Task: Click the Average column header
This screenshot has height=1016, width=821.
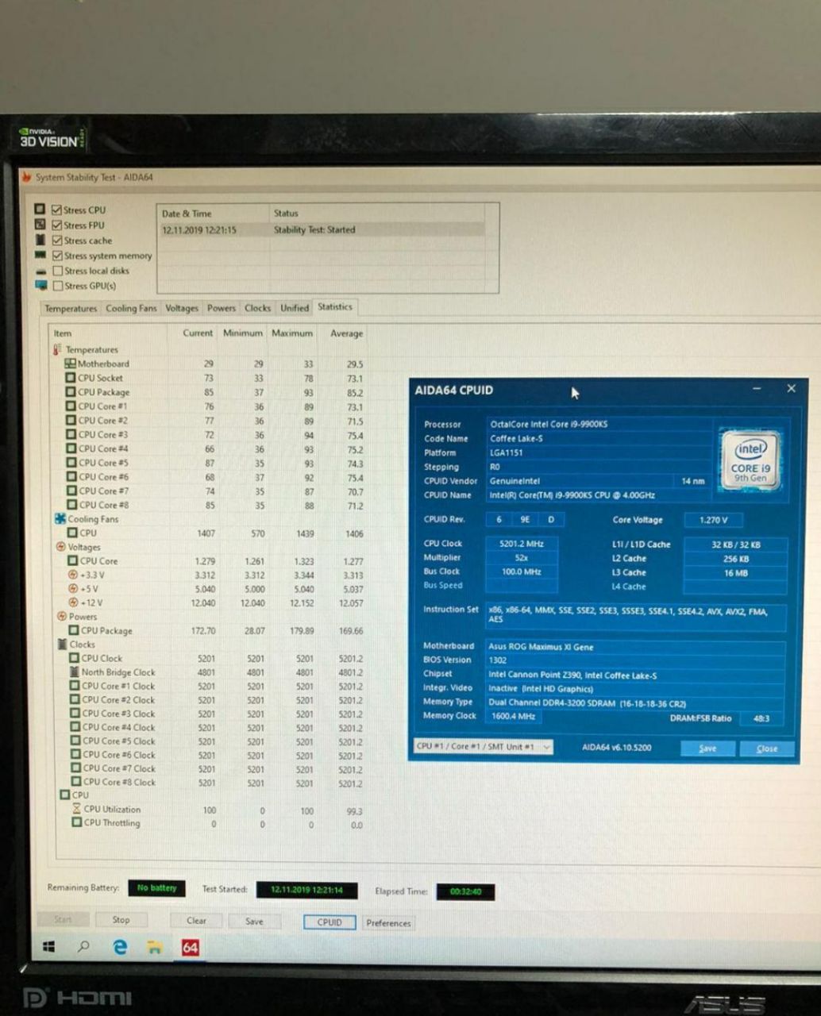Action: click(x=346, y=333)
